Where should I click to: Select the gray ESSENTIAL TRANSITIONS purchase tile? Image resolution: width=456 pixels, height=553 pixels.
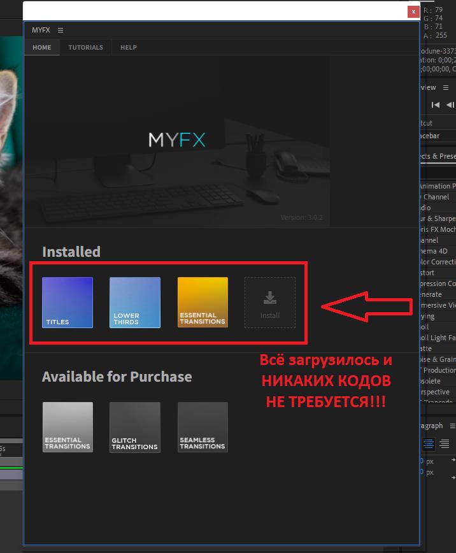click(68, 427)
